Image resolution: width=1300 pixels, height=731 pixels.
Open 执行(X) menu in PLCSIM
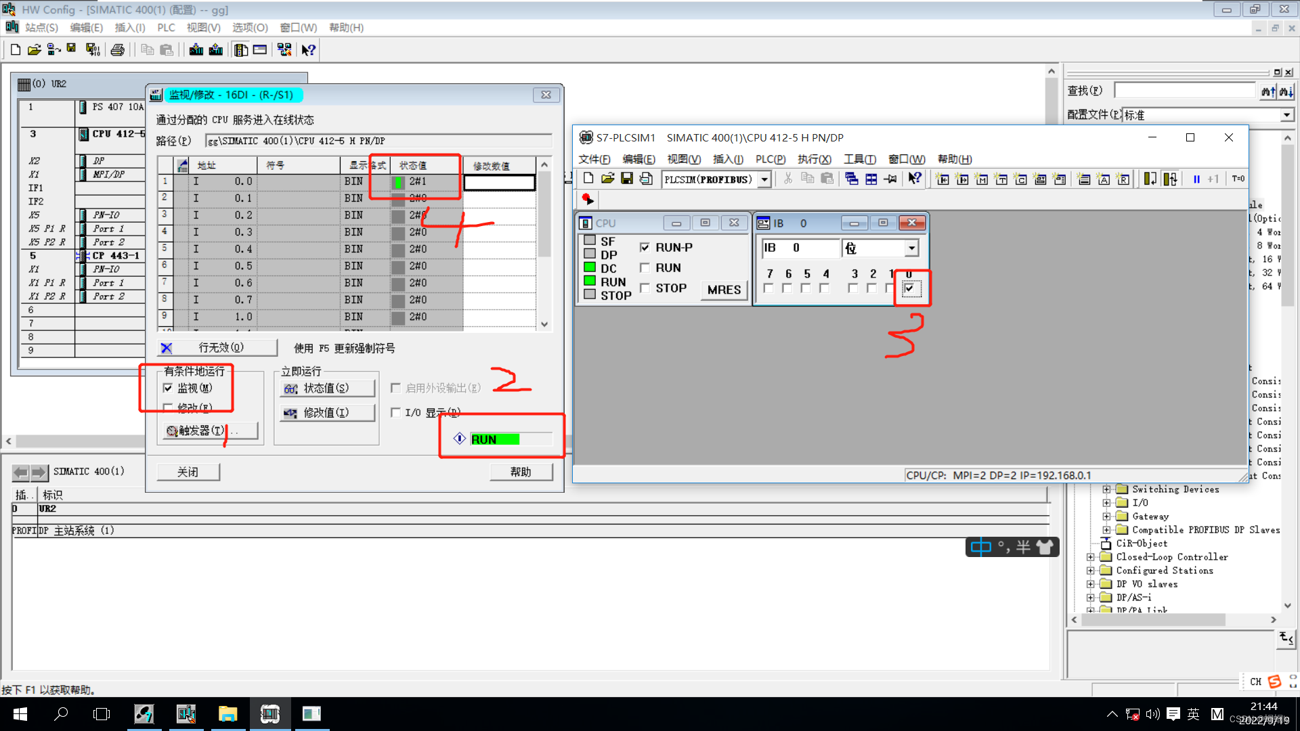[x=814, y=159]
